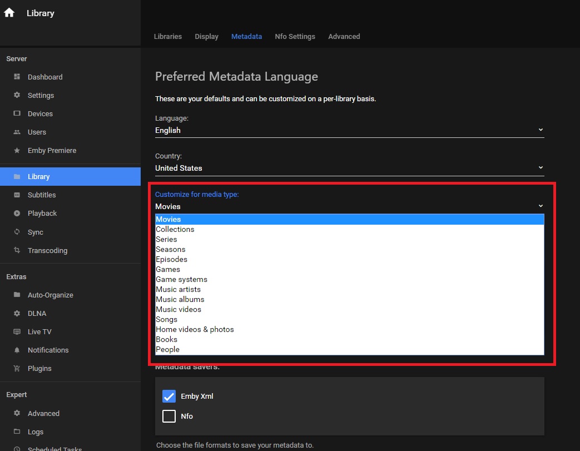
Task: Switch to the Nfo Settings tab
Action: [x=295, y=36]
